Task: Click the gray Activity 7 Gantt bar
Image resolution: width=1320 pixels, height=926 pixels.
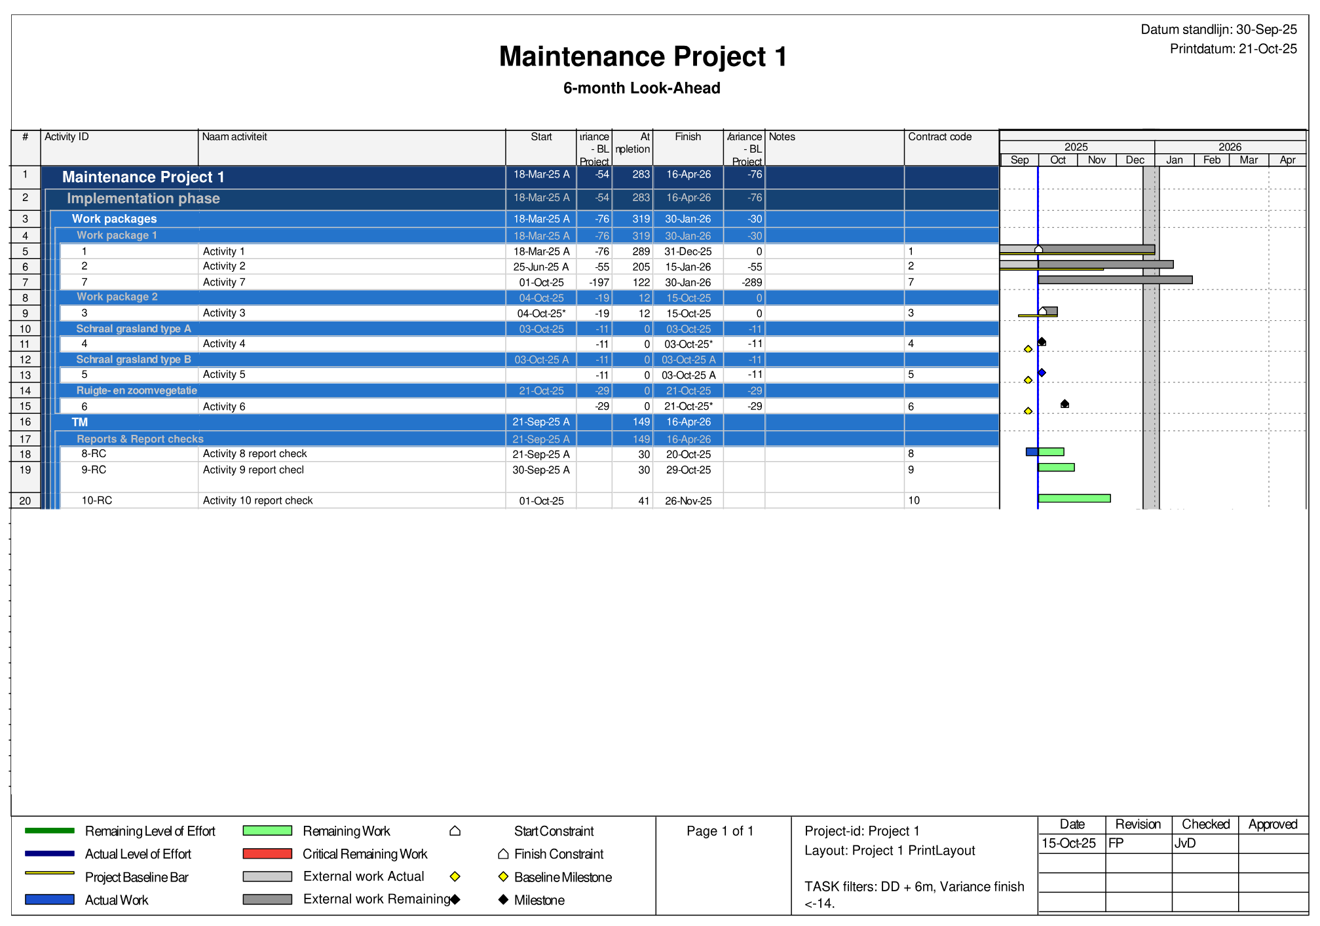Action: pos(1115,280)
